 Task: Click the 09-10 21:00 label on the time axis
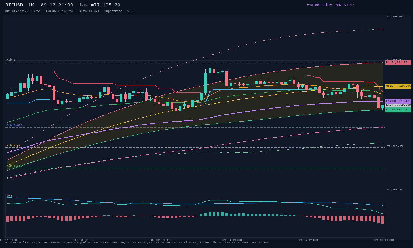(384, 240)
